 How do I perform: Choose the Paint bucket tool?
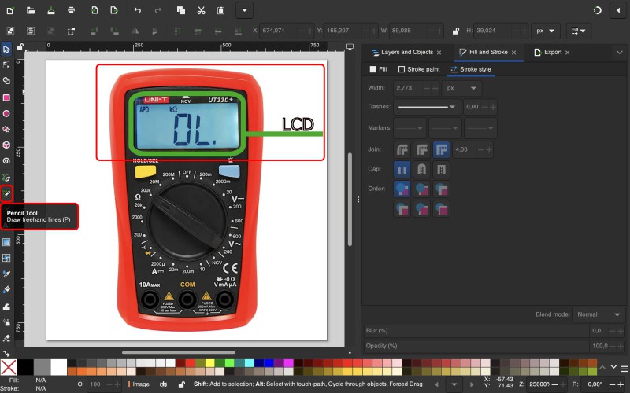6,289
